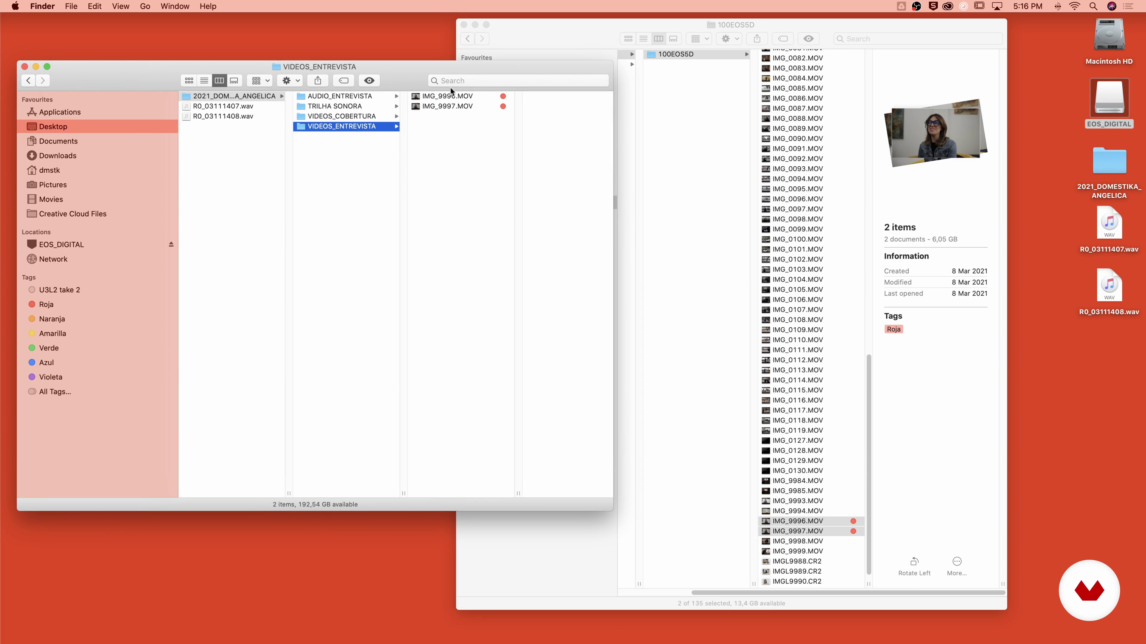Viewport: 1146px width, 644px height.
Task: Select Azul tag in sidebar
Action: pyautogui.click(x=98, y=363)
